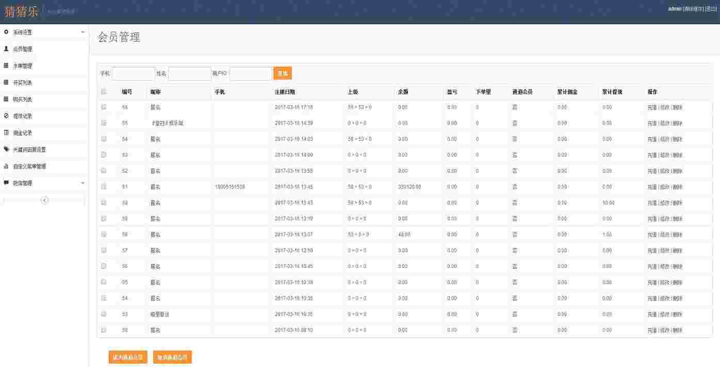720x367 pixels.
Task: Tick the select-all checkbox in table header
Action: pos(104,92)
